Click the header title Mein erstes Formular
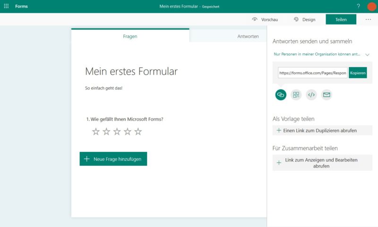378x227 pixels. click(x=179, y=6)
